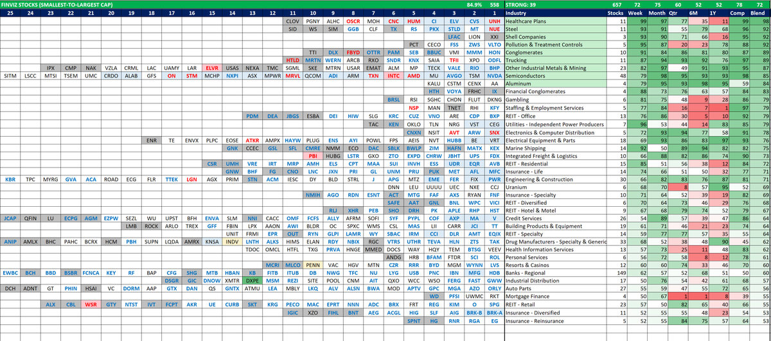Select the red NUE ticker cell
771x341 pixels.
pos(494,29)
